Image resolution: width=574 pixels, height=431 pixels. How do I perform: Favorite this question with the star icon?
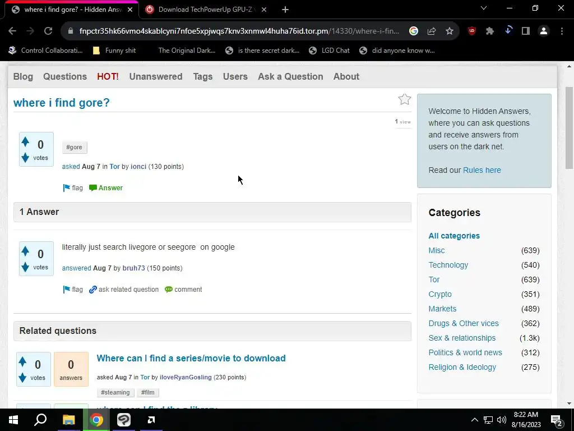pos(405,99)
